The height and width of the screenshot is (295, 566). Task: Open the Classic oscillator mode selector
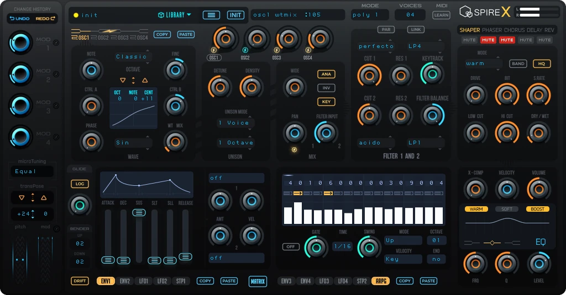[133, 57]
